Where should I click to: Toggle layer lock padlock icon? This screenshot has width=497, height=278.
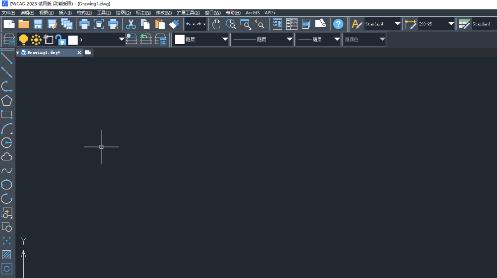click(60, 40)
